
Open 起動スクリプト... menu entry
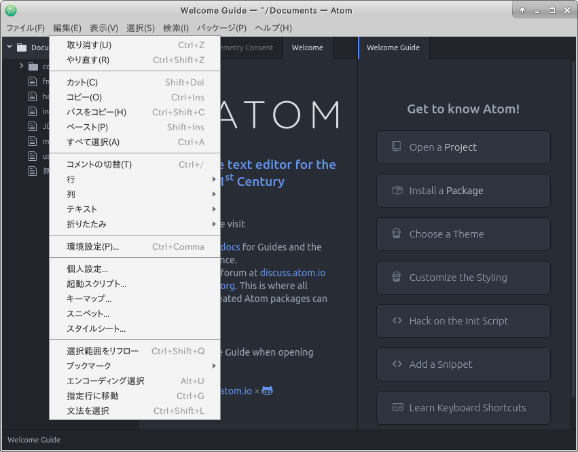point(134,284)
